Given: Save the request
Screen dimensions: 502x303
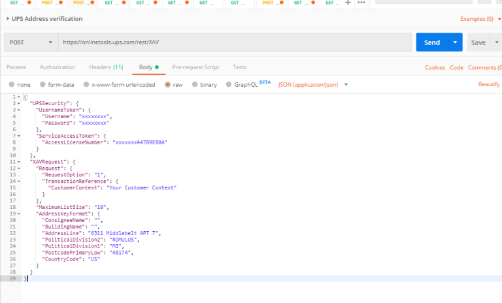Looking at the screenshot, I should [478, 42].
